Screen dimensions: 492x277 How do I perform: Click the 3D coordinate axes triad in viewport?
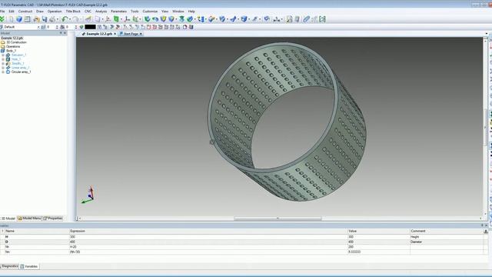pyautogui.click(x=88, y=195)
